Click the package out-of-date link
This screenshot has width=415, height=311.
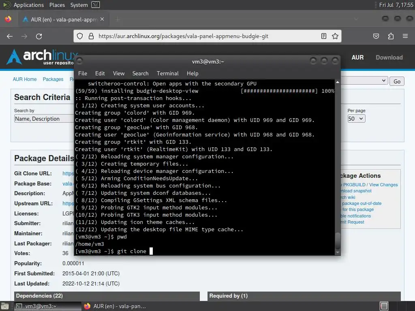point(362,203)
